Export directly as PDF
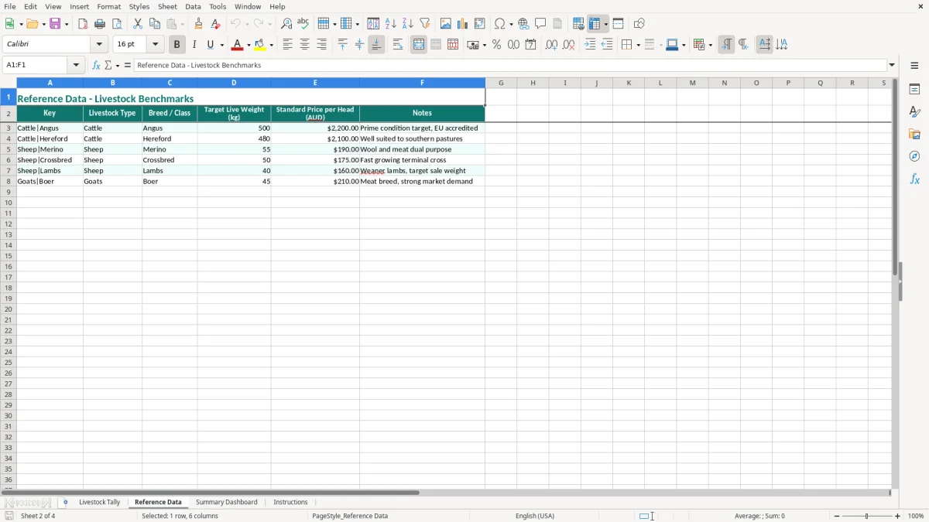929x522 pixels. (83, 24)
